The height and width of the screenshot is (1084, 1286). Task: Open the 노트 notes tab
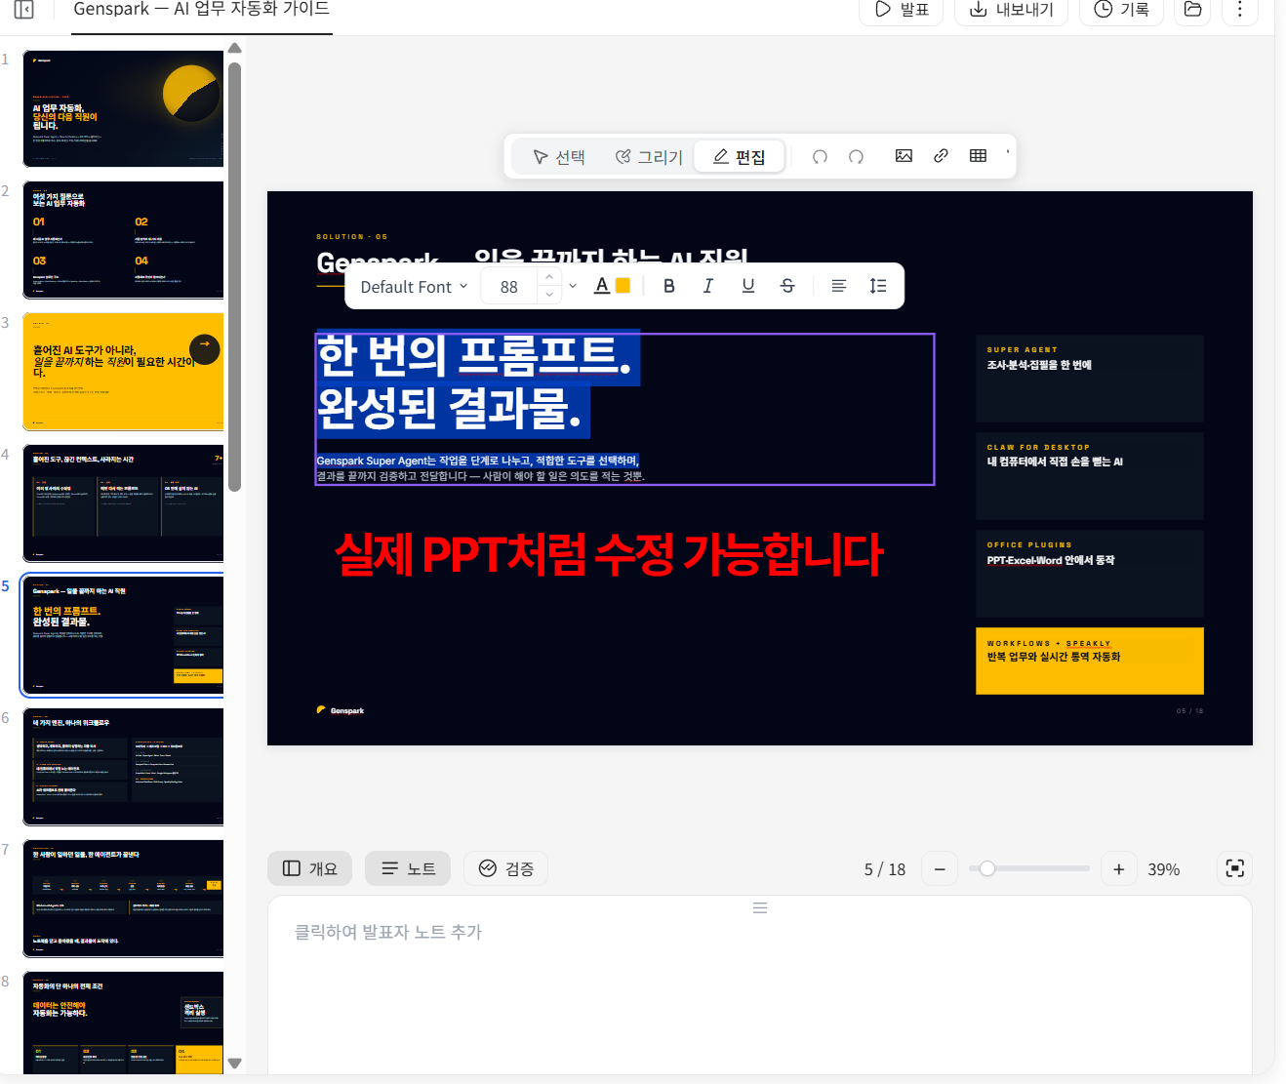[408, 868]
